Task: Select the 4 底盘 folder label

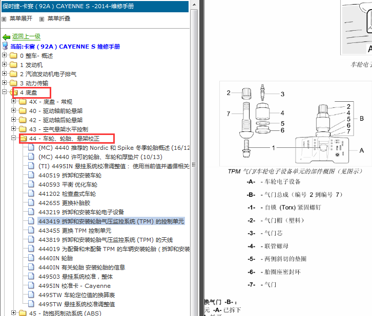Action: pyautogui.click(x=29, y=93)
